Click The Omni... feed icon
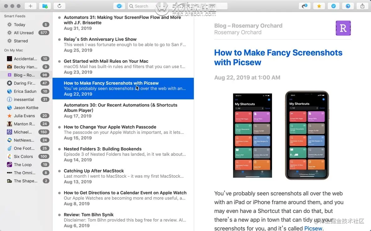Viewport: 371px width, 231px height. click(x=9, y=172)
